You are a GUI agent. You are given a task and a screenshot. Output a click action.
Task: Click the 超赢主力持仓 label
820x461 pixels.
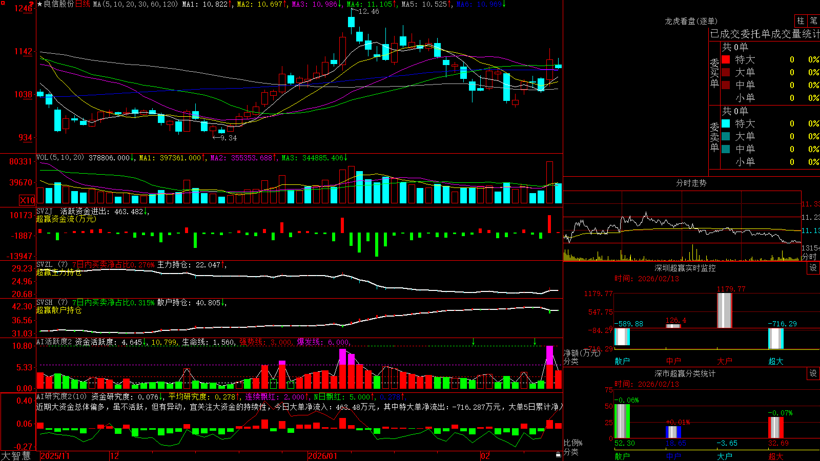[x=59, y=272]
